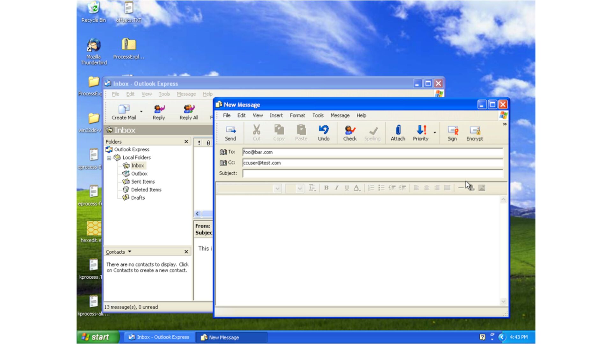612x344 pixels.
Task: Click the Encrypt message icon
Action: pyautogui.click(x=474, y=133)
